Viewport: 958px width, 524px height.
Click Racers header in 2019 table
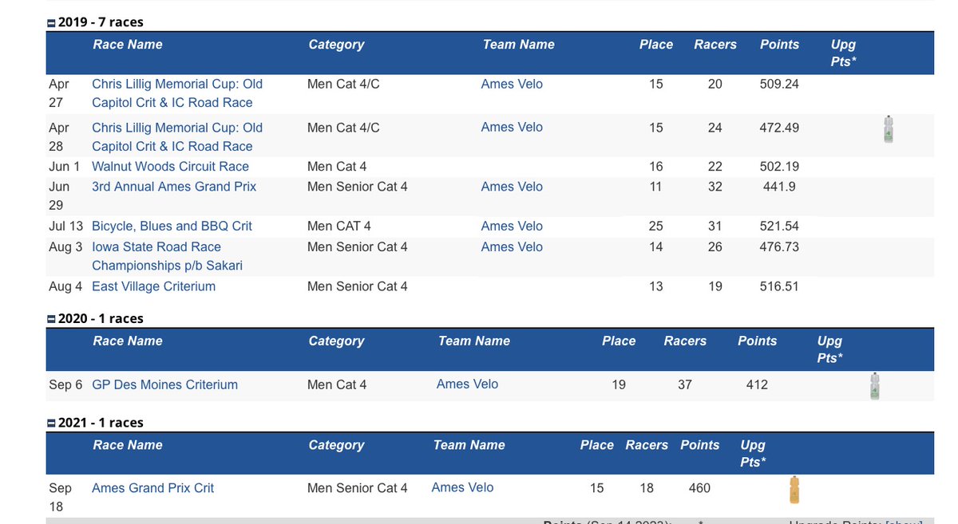[x=715, y=45]
